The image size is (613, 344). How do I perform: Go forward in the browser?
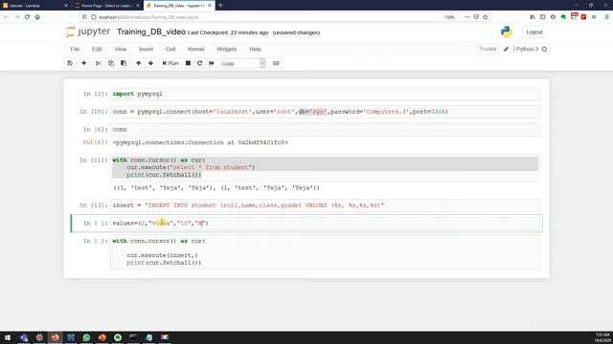17,17
